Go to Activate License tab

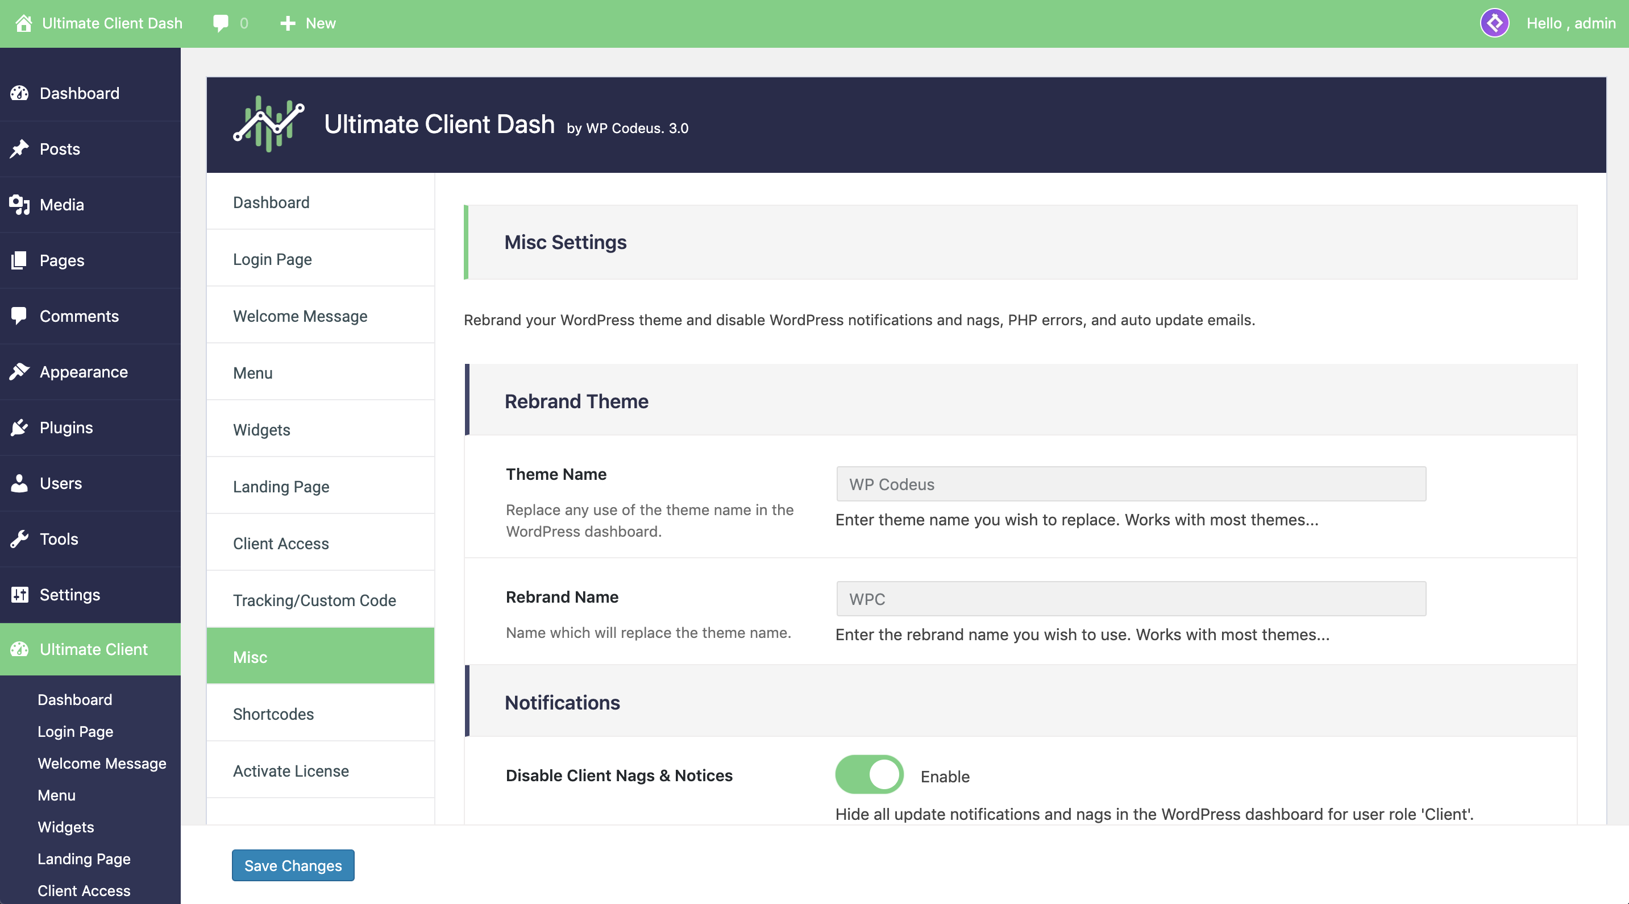(291, 770)
